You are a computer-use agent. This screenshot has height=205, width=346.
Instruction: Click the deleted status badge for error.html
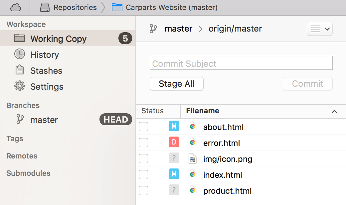pos(174,143)
